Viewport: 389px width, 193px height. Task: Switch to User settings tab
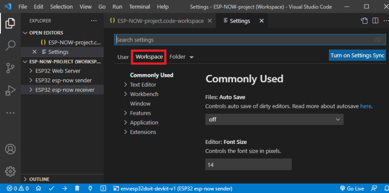coord(123,57)
